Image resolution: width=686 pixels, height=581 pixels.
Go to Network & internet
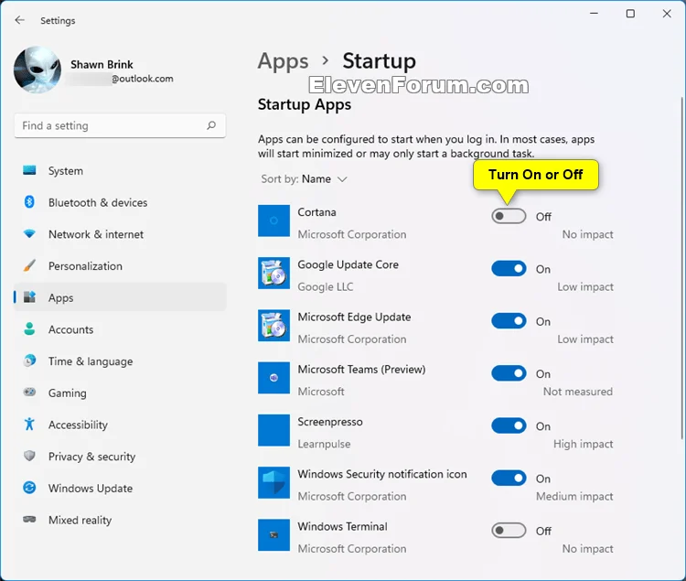(121, 234)
